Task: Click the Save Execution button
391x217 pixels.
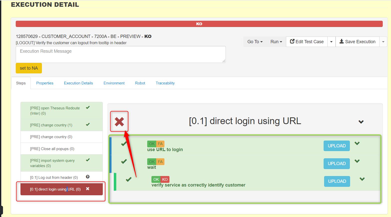Action: click(358, 42)
